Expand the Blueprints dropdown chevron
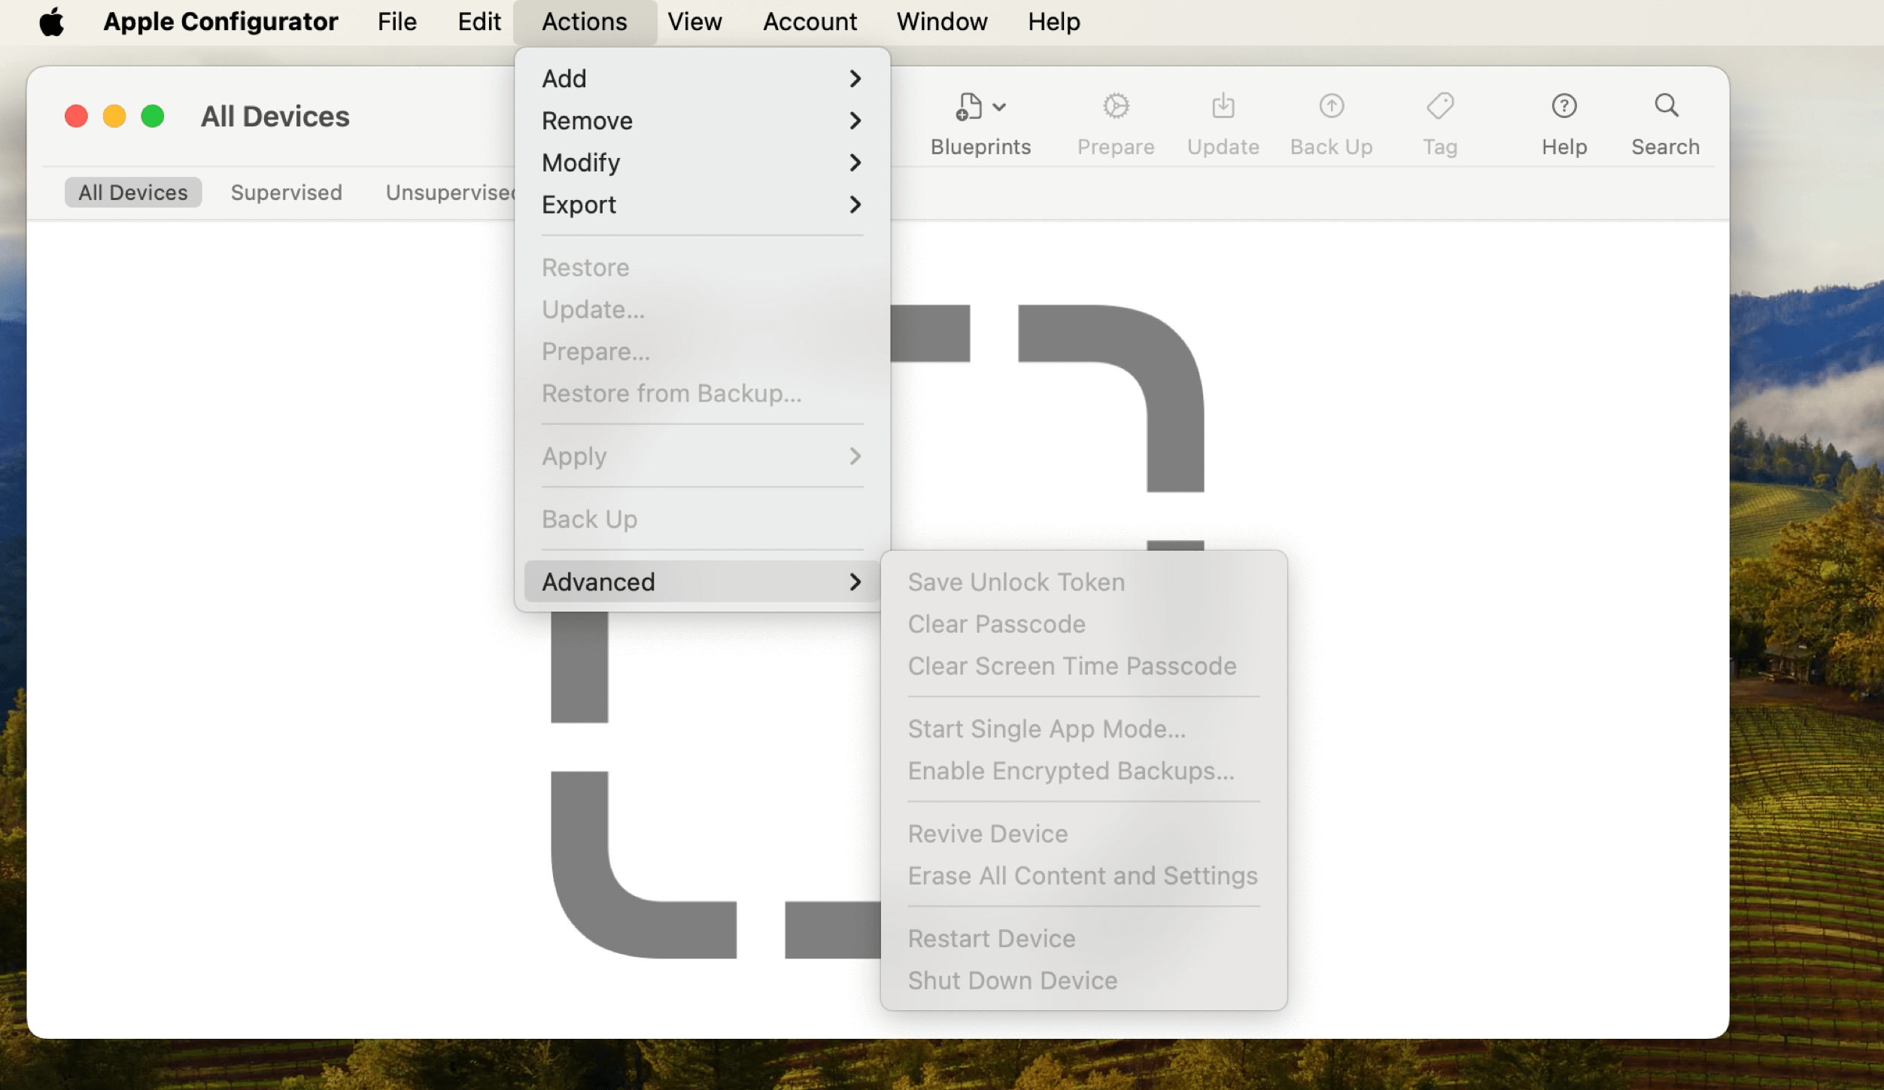The height and width of the screenshot is (1090, 1884). click(999, 108)
